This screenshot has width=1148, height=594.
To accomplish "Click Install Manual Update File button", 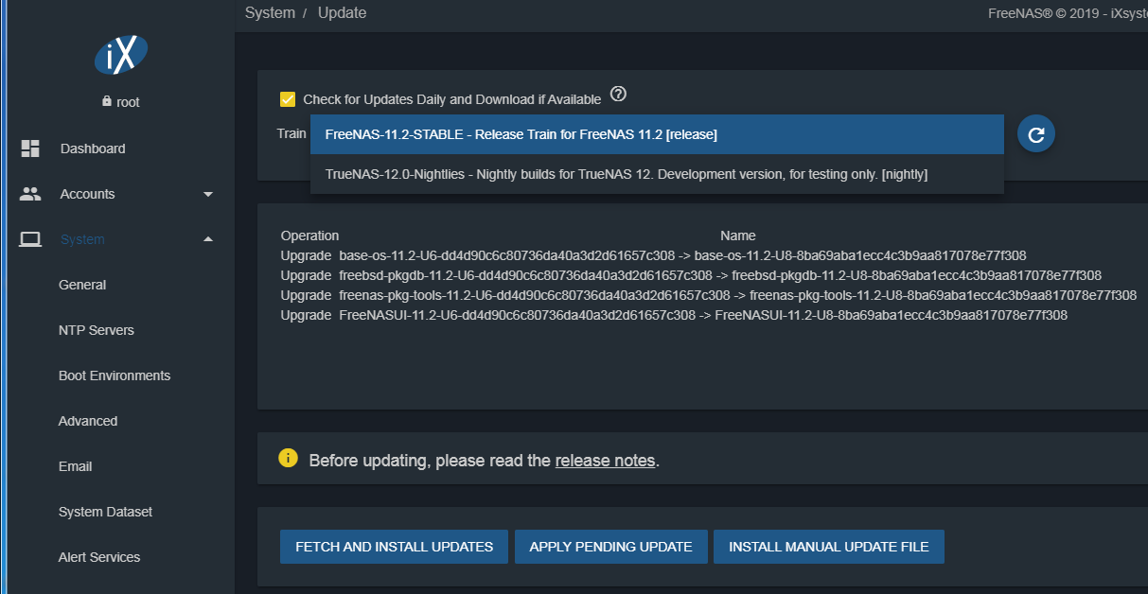I will 829,547.
